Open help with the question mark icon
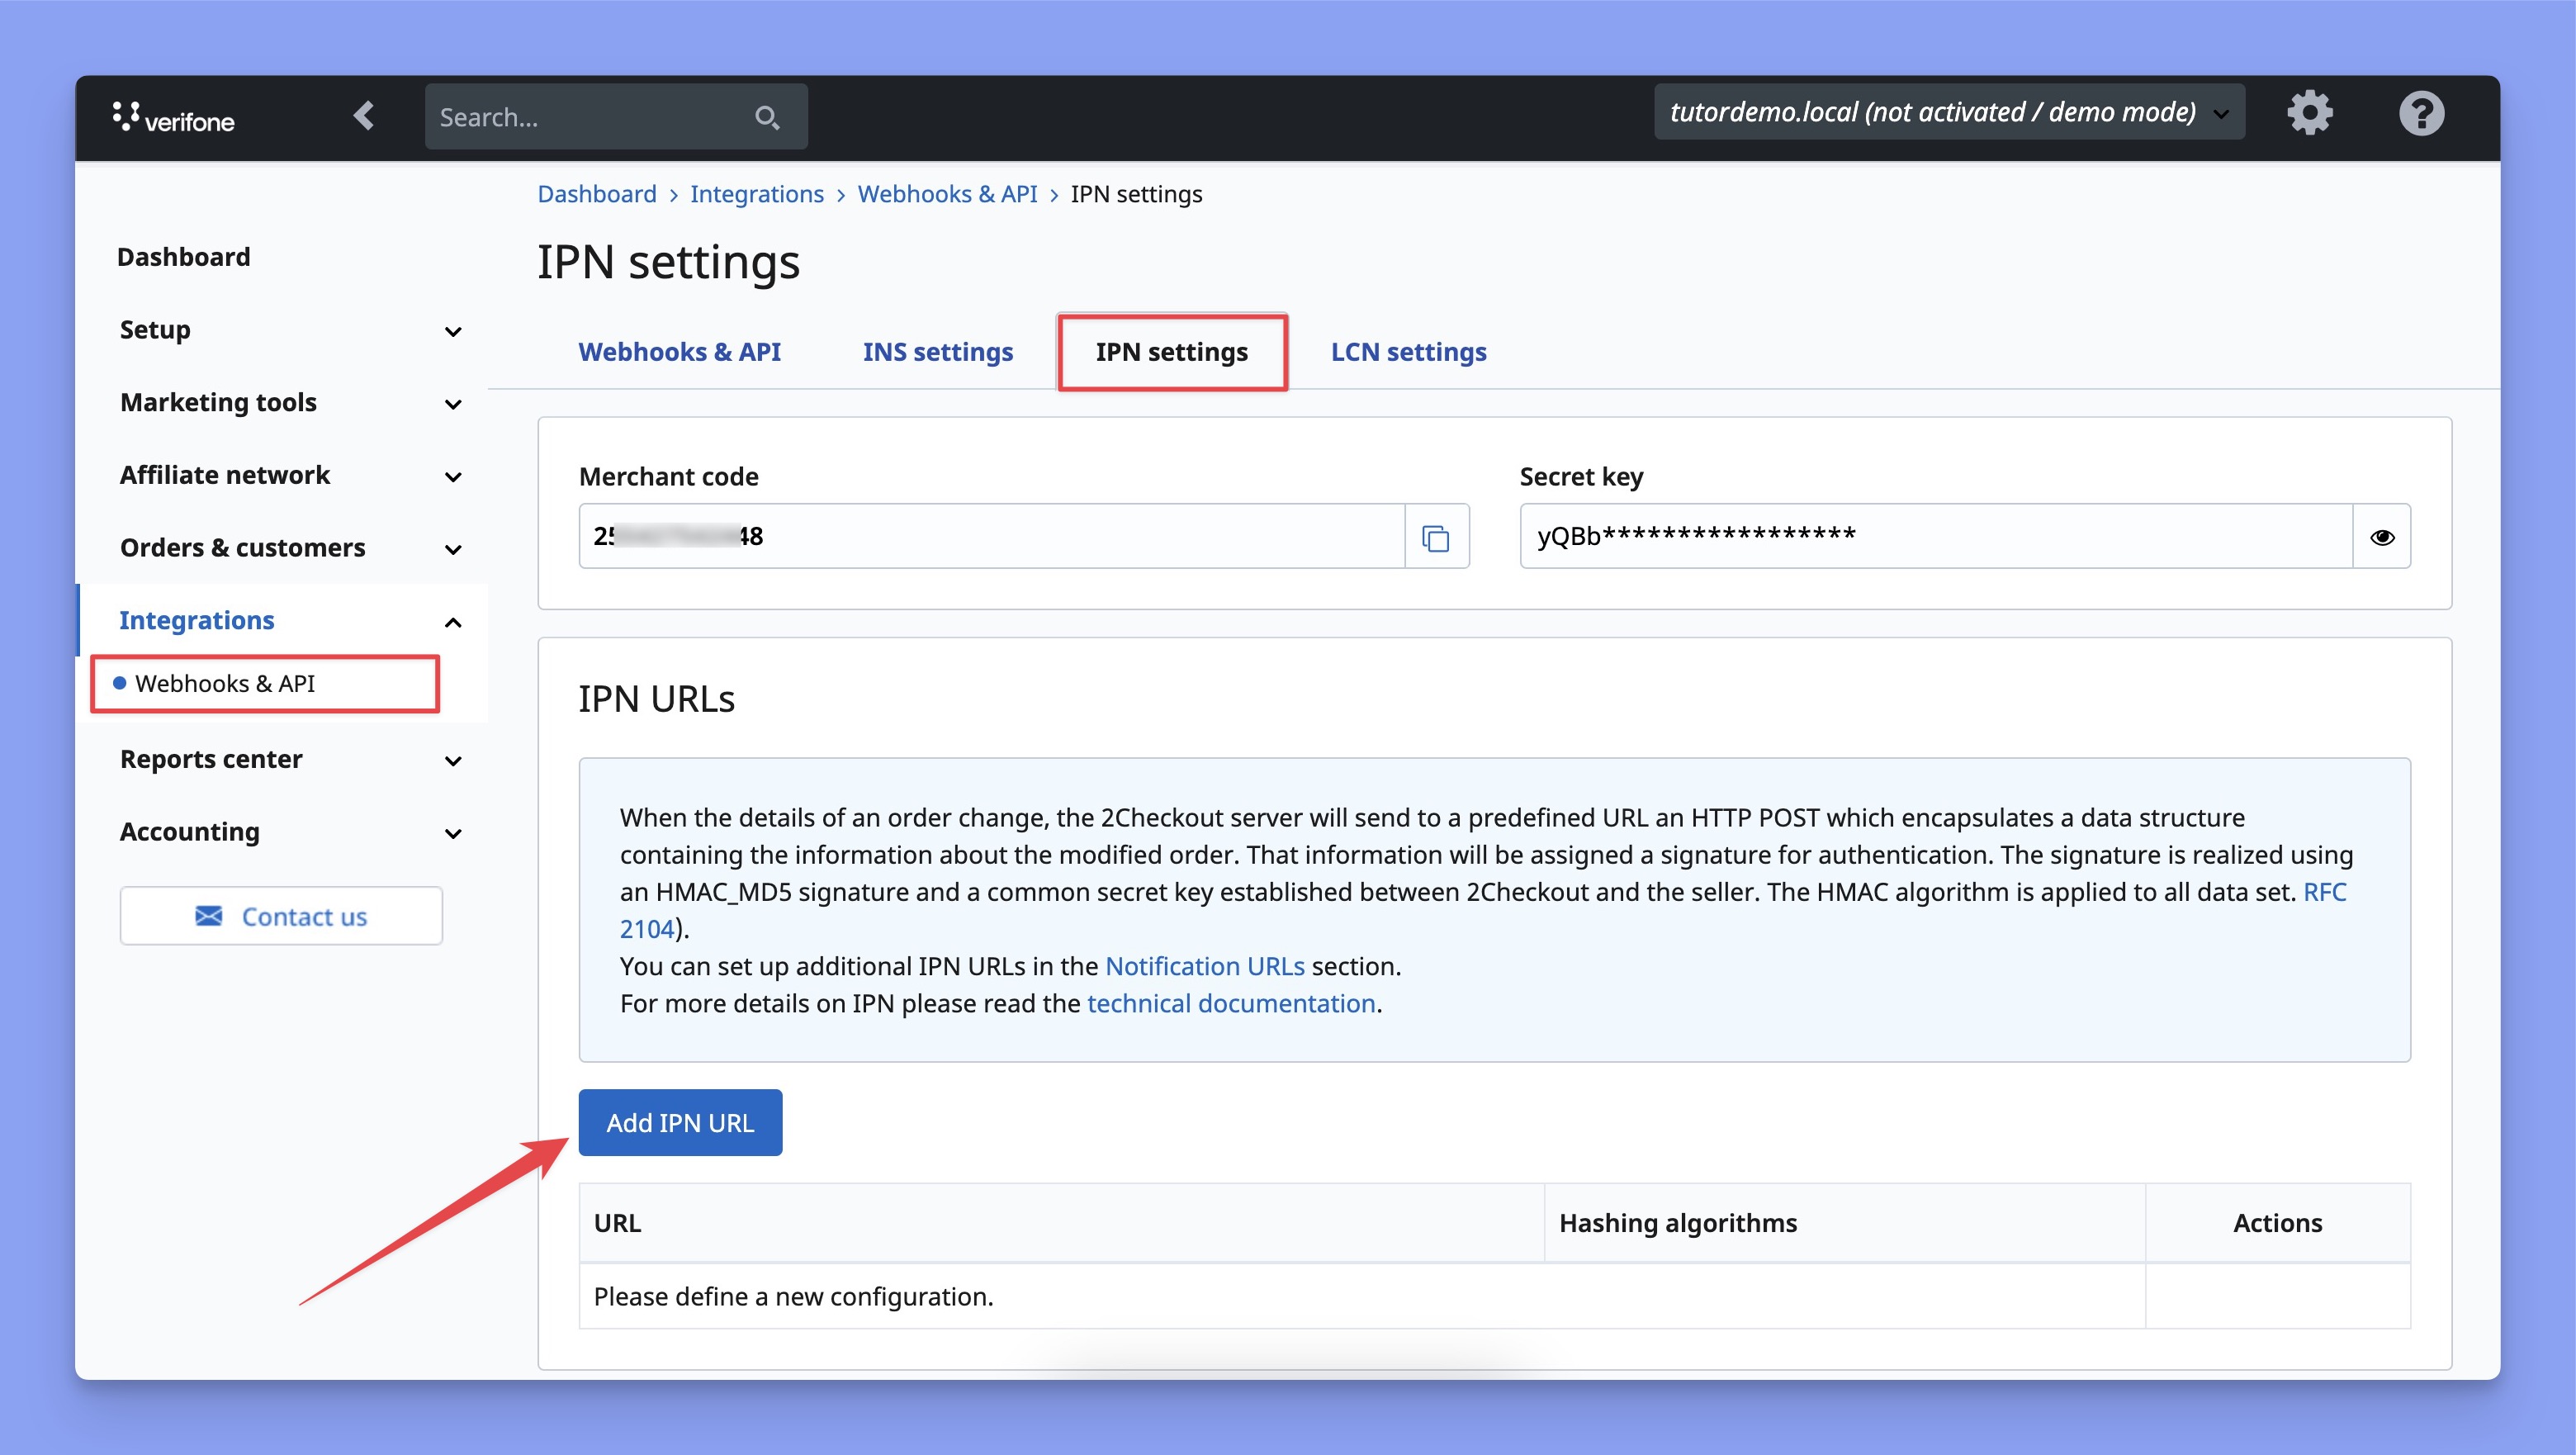Viewport: 2576px width, 1455px height. pyautogui.click(x=2421, y=113)
